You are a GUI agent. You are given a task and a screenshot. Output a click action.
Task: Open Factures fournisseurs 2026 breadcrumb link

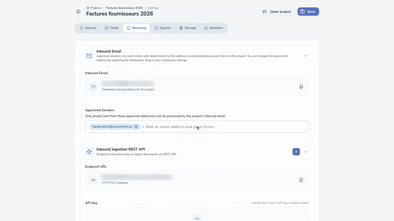pyautogui.click(x=124, y=8)
